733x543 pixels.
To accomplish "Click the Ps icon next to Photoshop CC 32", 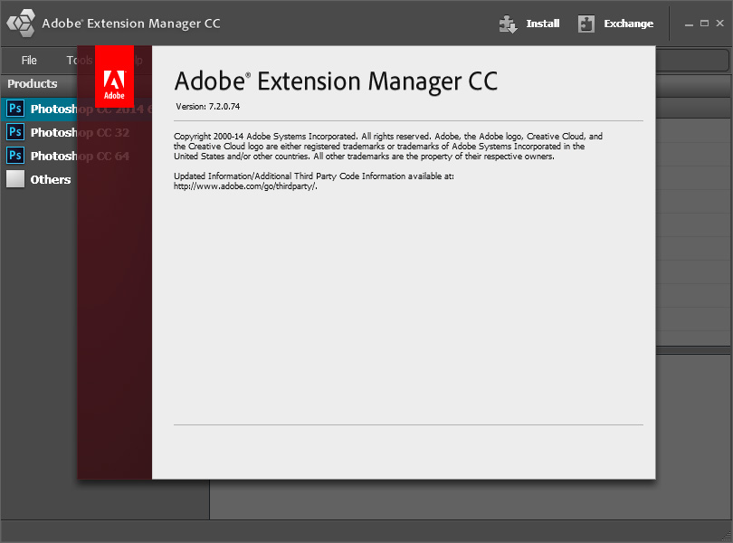I will coord(16,131).
